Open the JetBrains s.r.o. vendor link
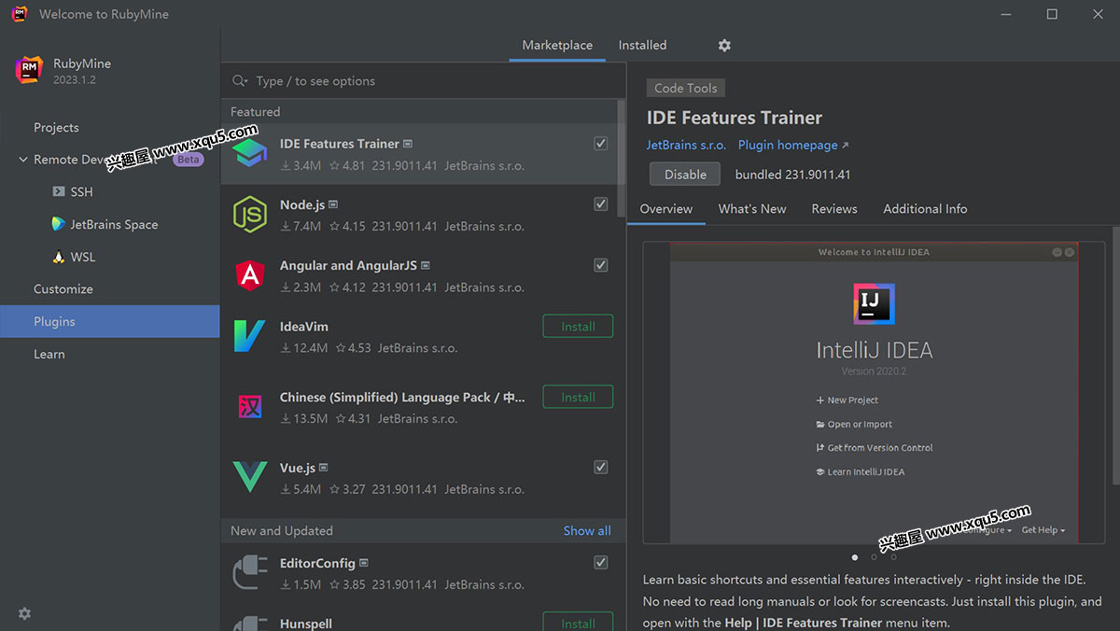This screenshot has width=1120, height=631. point(686,146)
